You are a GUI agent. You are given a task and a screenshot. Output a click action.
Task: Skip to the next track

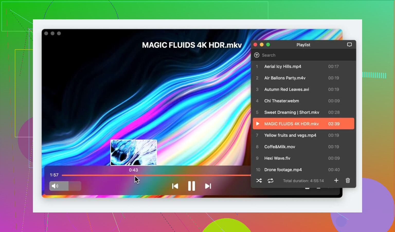click(208, 186)
